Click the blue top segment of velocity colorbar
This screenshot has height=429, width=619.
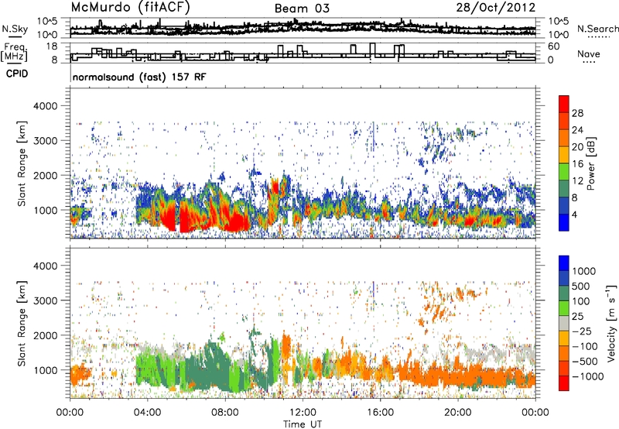564,263
